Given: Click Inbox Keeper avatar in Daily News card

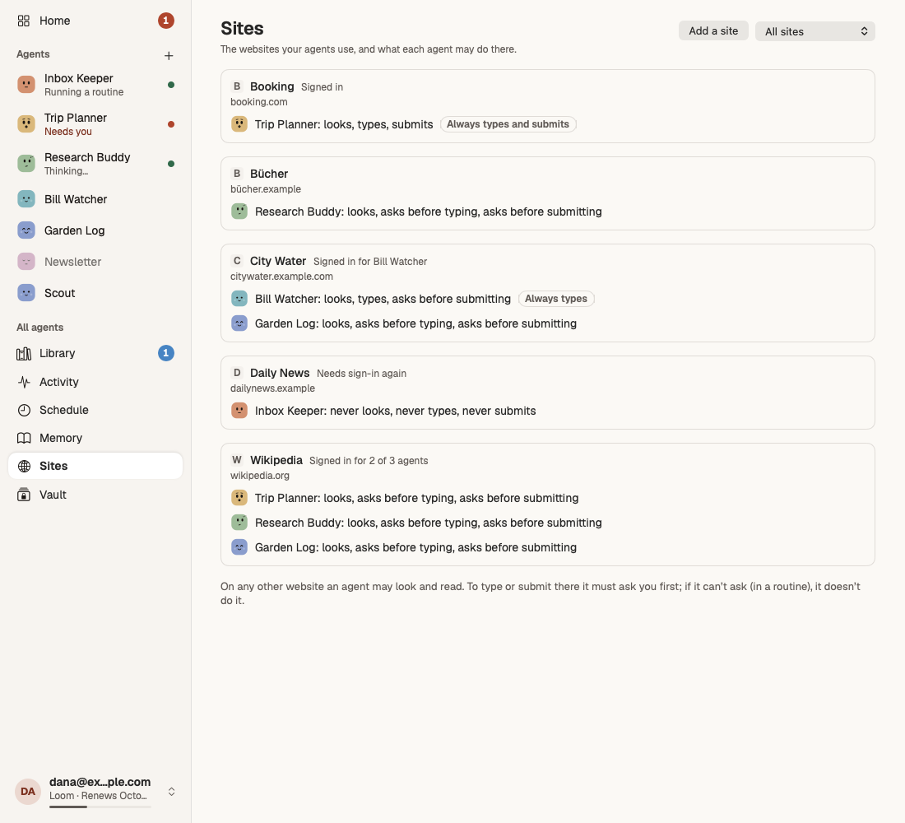Looking at the screenshot, I should click(x=239, y=411).
